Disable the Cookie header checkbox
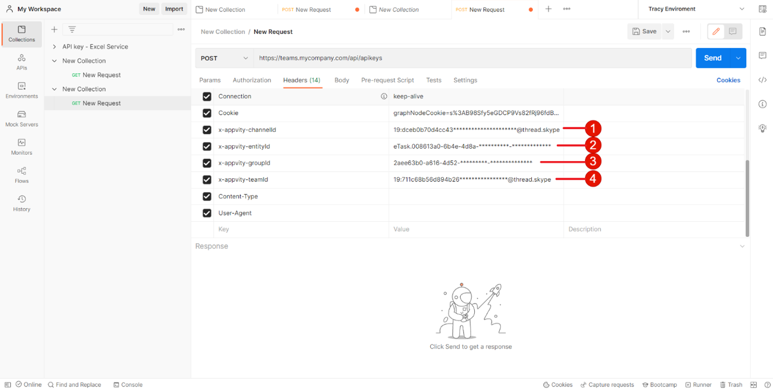Image resolution: width=773 pixels, height=389 pixels. tap(207, 113)
